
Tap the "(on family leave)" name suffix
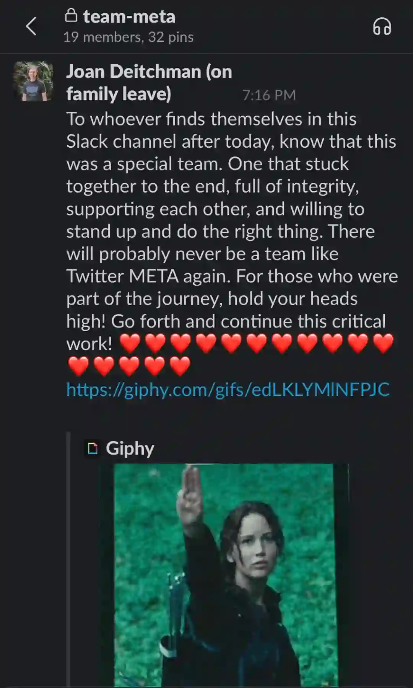149,83
